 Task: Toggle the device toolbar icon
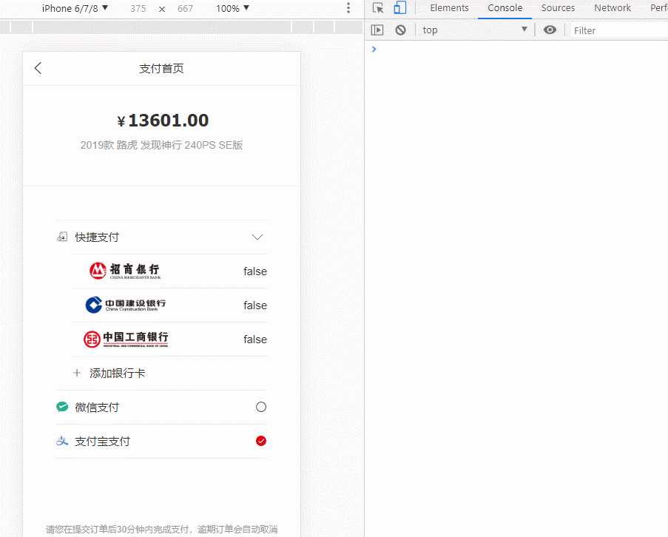point(399,7)
